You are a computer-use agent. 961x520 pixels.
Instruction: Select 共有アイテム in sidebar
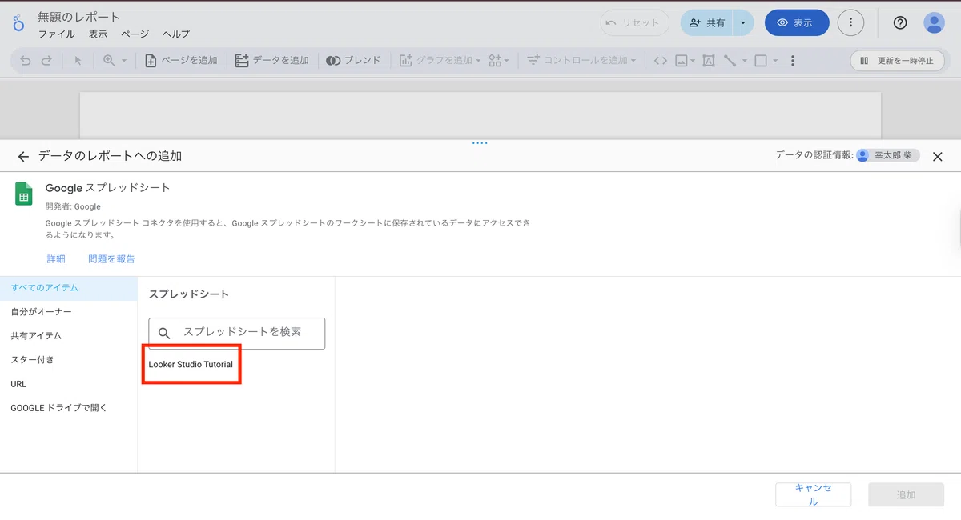point(69,336)
